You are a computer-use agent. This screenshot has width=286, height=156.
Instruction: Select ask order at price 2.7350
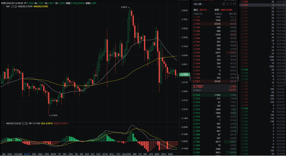215,24
